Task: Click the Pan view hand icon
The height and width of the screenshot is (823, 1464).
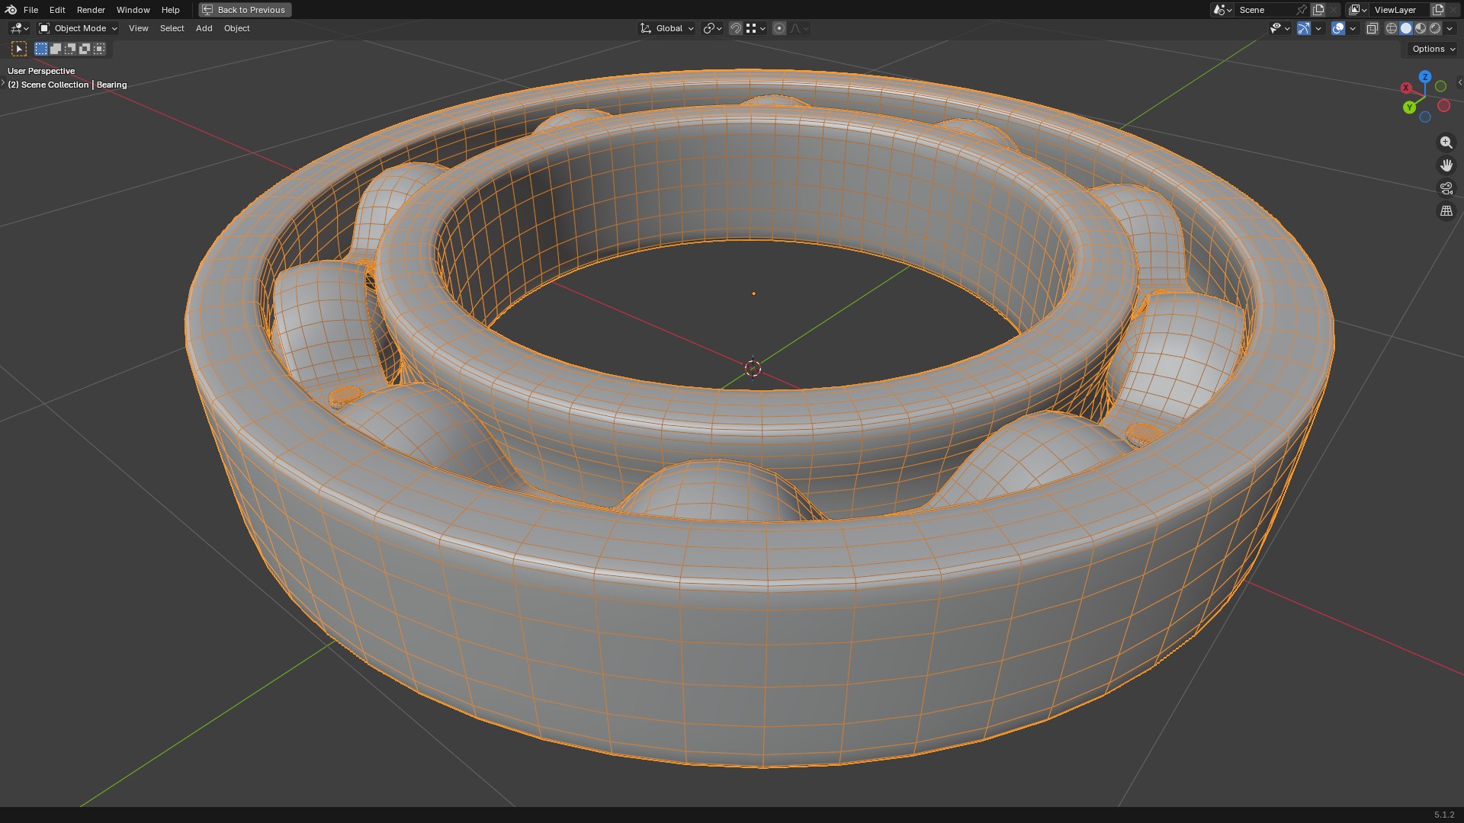Action: 1446,165
